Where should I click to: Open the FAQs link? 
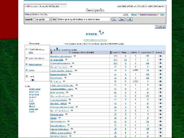pos(162,14)
